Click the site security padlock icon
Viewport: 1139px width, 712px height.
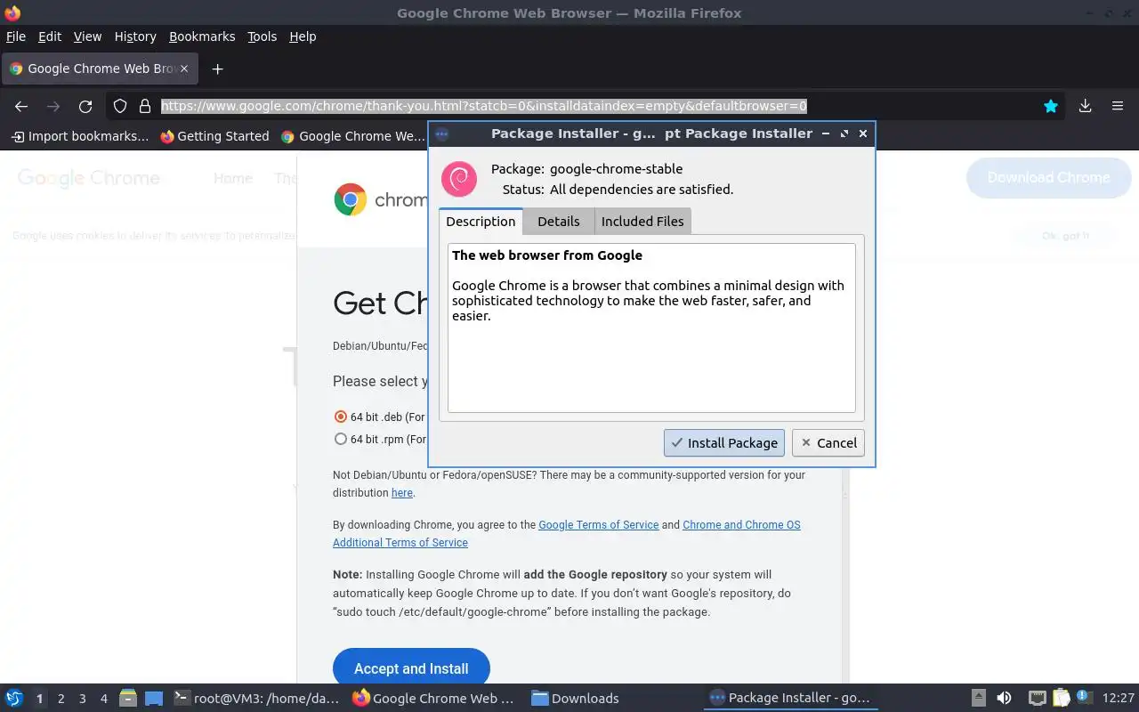pos(144,106)
